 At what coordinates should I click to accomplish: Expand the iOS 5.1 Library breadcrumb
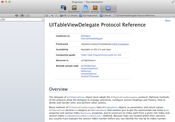click(69, 16)
